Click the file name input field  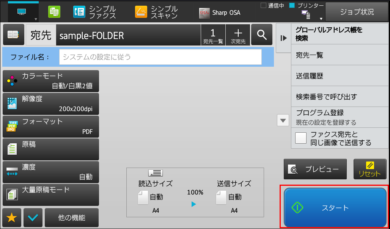(x=160, y=57)
